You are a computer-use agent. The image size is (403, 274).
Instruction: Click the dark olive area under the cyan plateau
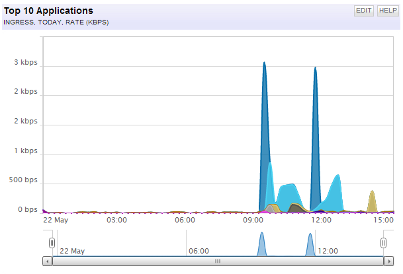[x=297, y=208]
